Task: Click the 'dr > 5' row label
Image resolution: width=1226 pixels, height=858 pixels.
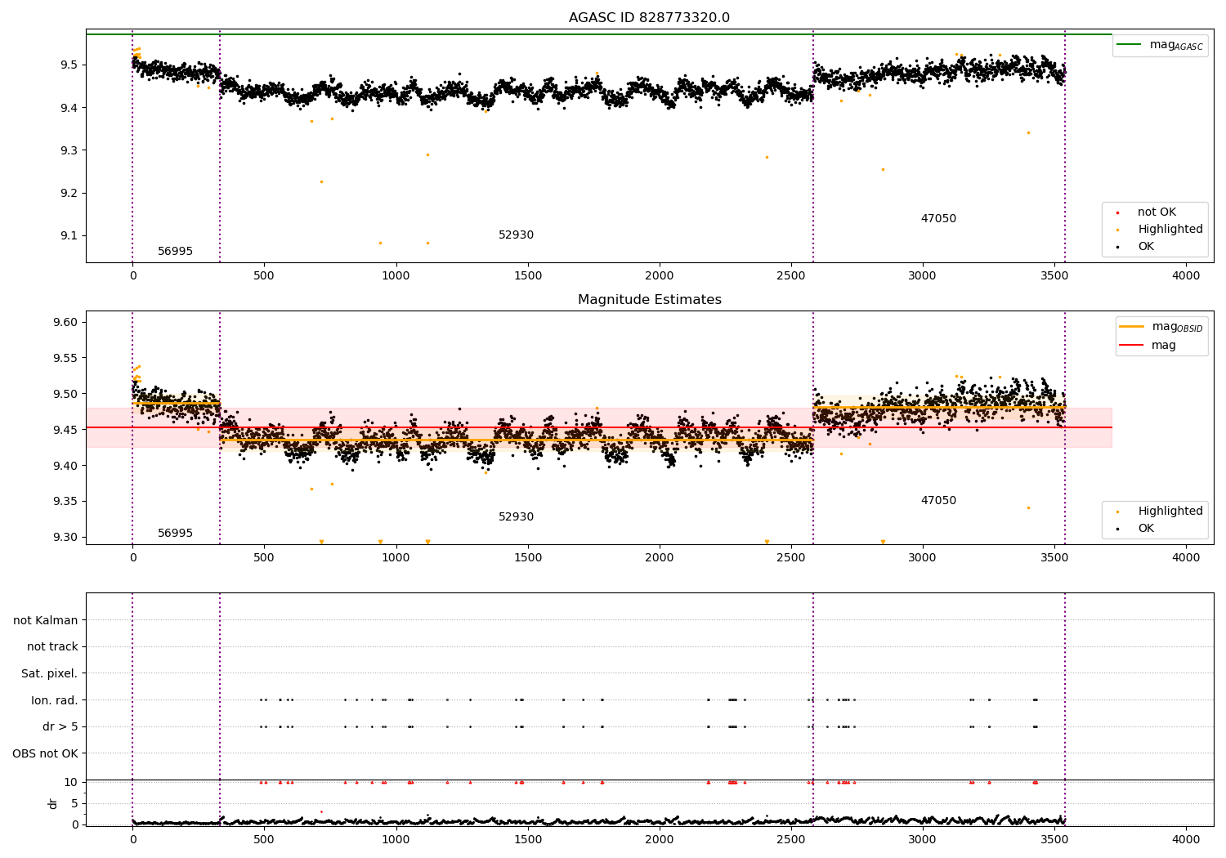Action: tap(60, 727)
